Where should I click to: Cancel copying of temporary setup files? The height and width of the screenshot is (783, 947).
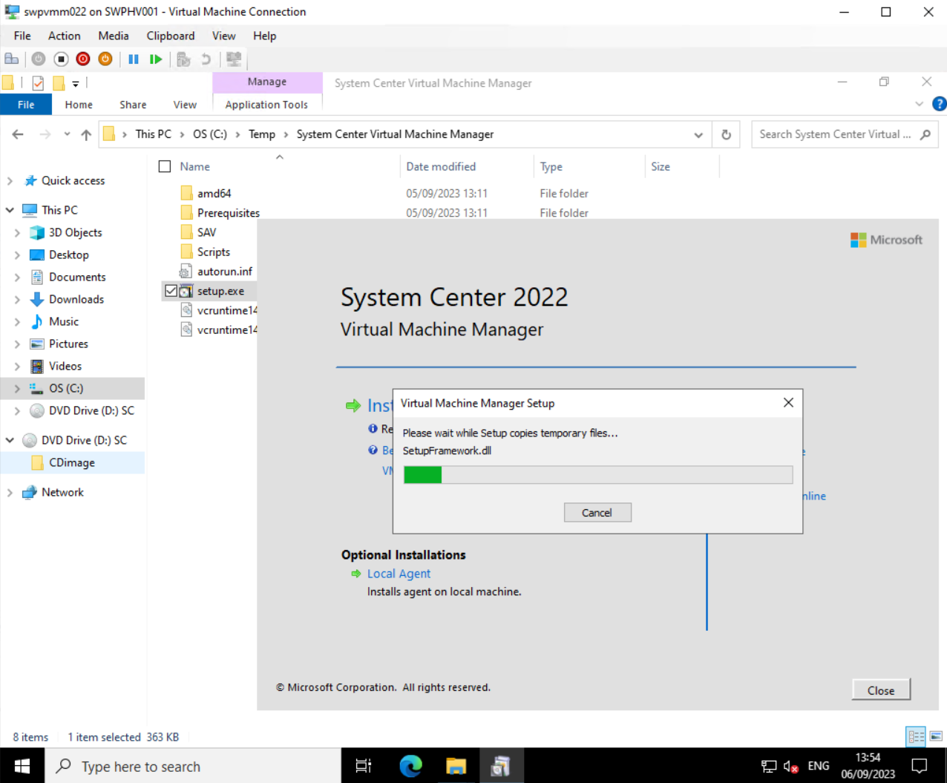click(x=597, y=512)
